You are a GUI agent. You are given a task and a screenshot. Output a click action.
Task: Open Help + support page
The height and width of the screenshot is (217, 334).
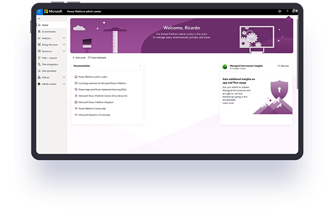pyautogui.click(x=52, y=58)
